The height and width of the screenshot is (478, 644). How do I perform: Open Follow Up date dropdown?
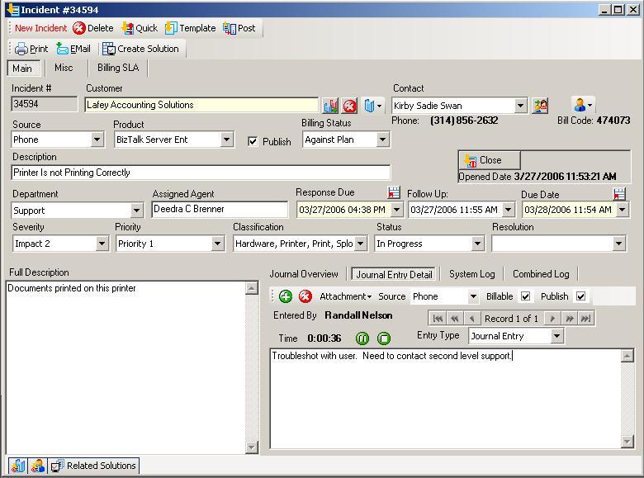pyautogui.click(x=508, y=210)
